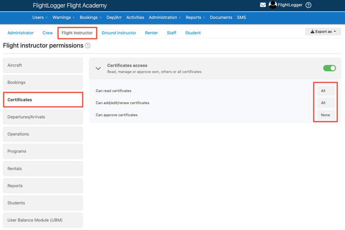Select the Aircraft permissions category
Image resolution: width=345 pixels, height=230 pixels.
[43, 65]
